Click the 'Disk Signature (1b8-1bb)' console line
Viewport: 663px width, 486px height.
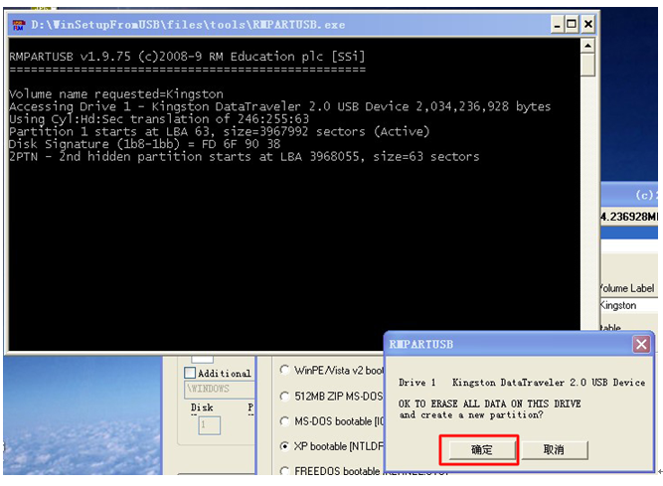point(144,144)
